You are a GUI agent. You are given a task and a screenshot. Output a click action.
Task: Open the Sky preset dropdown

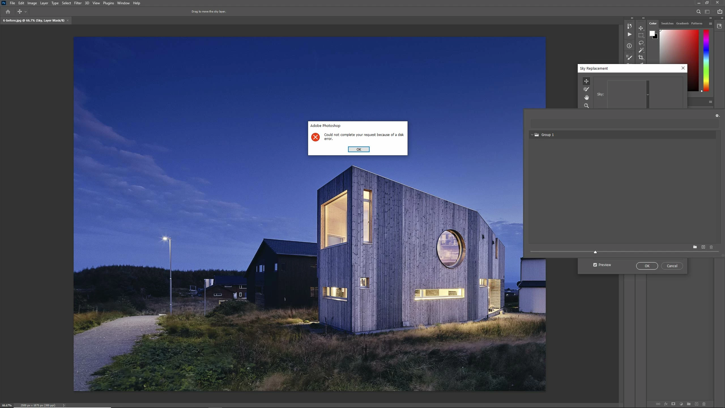(x=648, y=94)
